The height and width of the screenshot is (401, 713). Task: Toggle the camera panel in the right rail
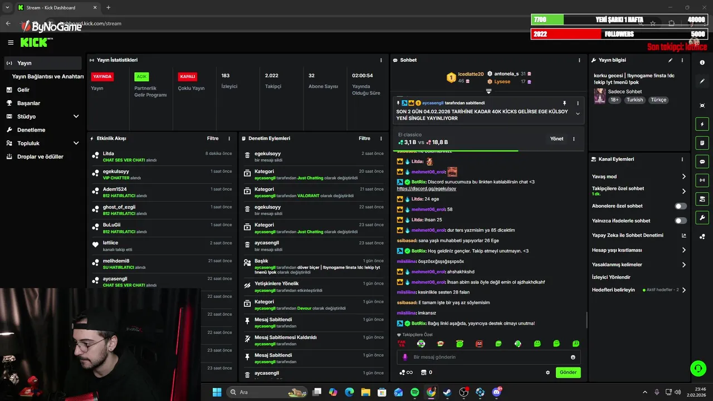click(702, 199)
